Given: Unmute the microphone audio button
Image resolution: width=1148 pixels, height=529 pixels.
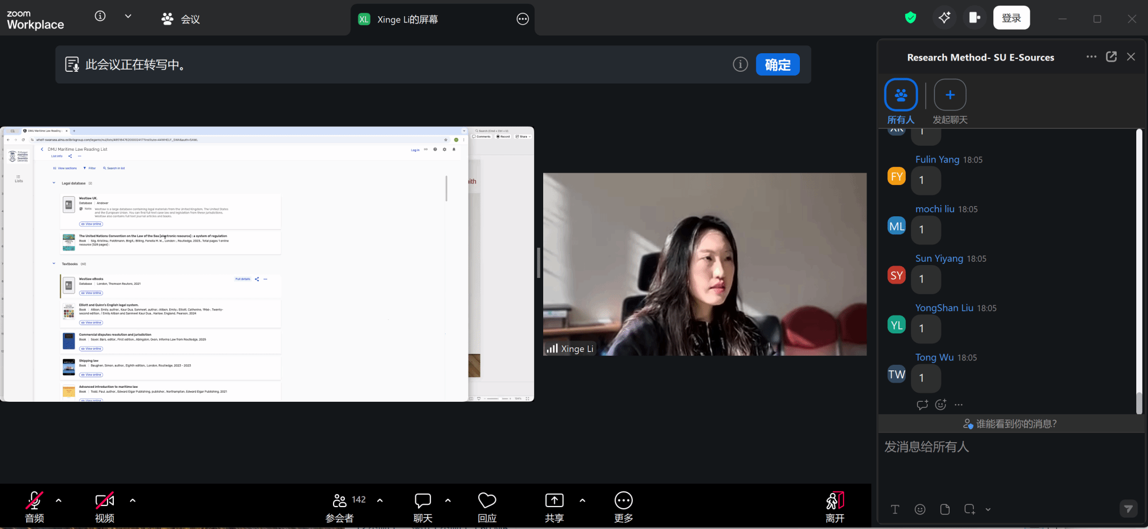Looking at the screenshot, I should (x=34, y=507).
